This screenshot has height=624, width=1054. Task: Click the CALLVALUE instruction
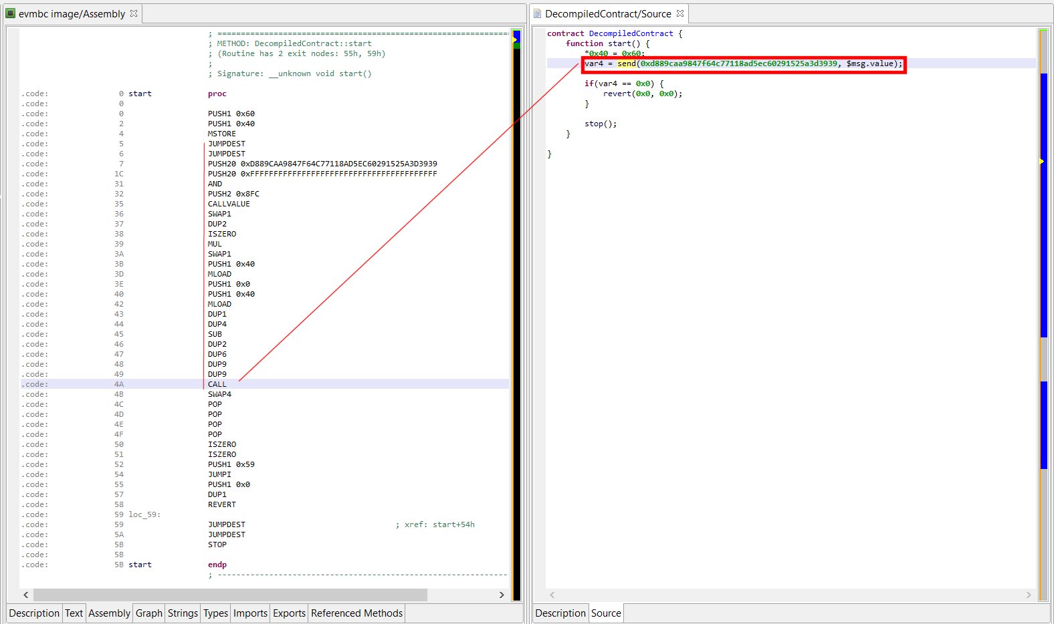(x=229, y=204)
